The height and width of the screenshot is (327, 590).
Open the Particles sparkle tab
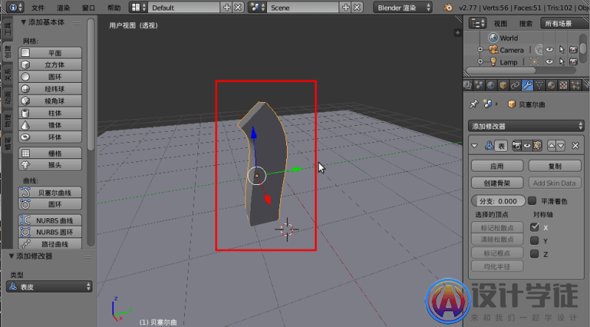click(x=575, y=86)
